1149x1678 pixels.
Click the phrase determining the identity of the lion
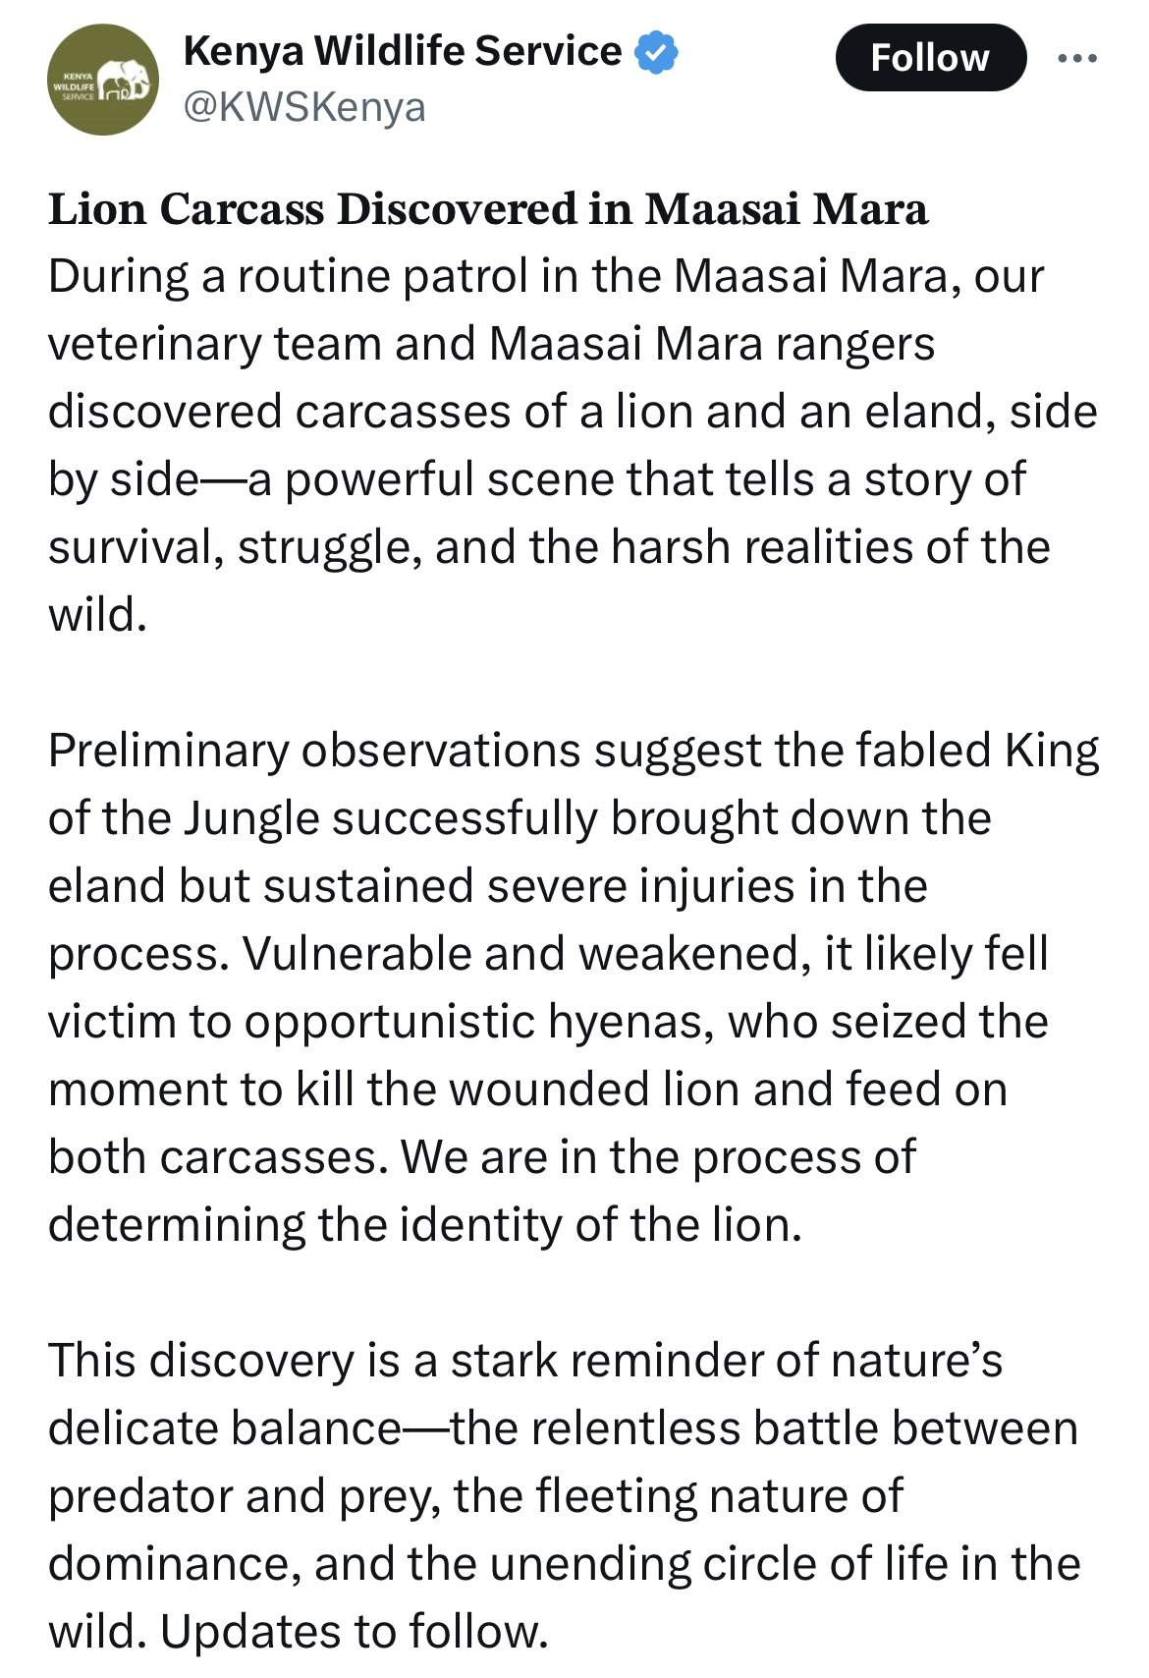point(425,1225)
